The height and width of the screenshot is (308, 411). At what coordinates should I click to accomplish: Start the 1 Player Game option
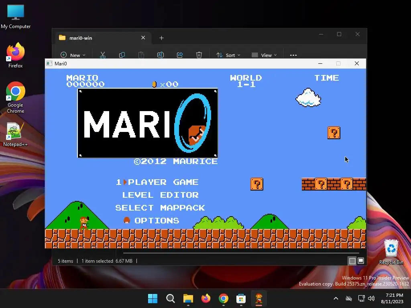point(157,182)
